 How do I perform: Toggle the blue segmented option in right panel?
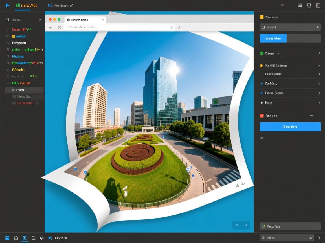pos(273,38)
